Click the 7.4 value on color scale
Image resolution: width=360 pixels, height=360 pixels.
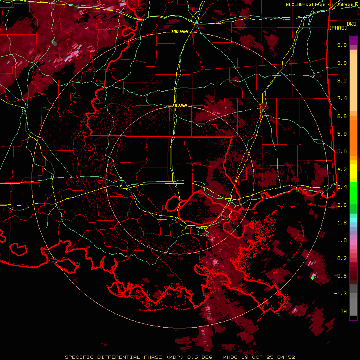coord(342,98)
